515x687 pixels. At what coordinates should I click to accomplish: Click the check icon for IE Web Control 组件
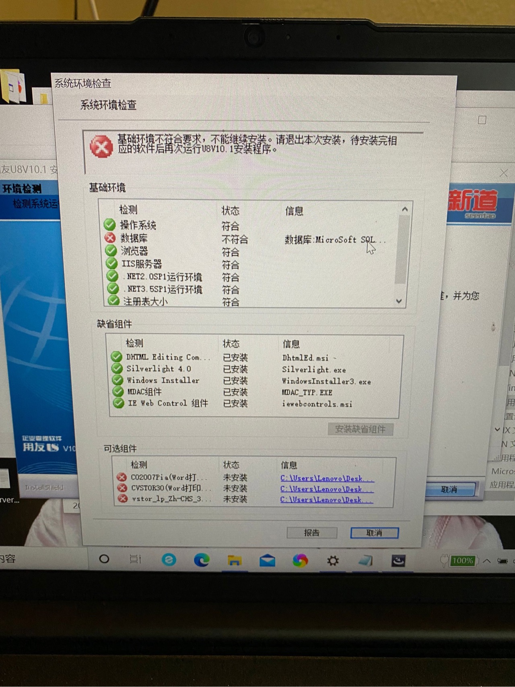tap(118, 403)
